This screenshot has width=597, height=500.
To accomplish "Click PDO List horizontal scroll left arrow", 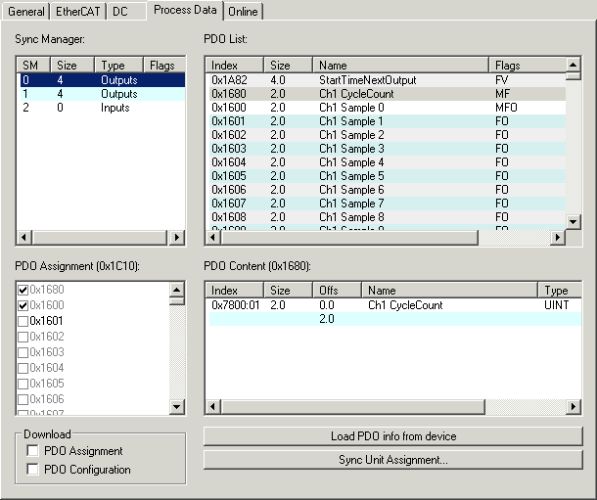I will tap(212, 238).
